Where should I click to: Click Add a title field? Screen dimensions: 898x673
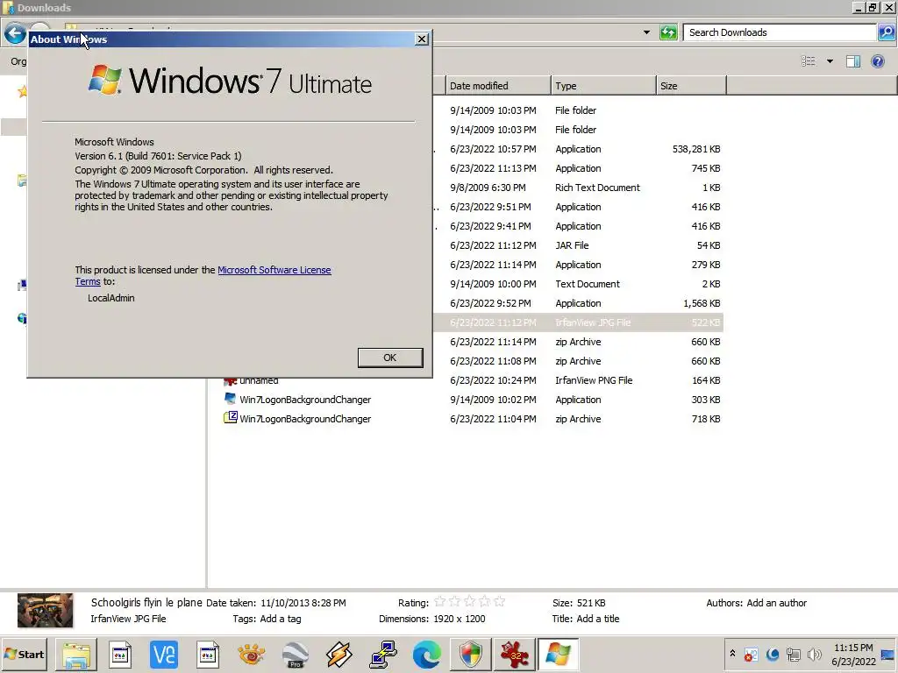click(x=598, y=619)
